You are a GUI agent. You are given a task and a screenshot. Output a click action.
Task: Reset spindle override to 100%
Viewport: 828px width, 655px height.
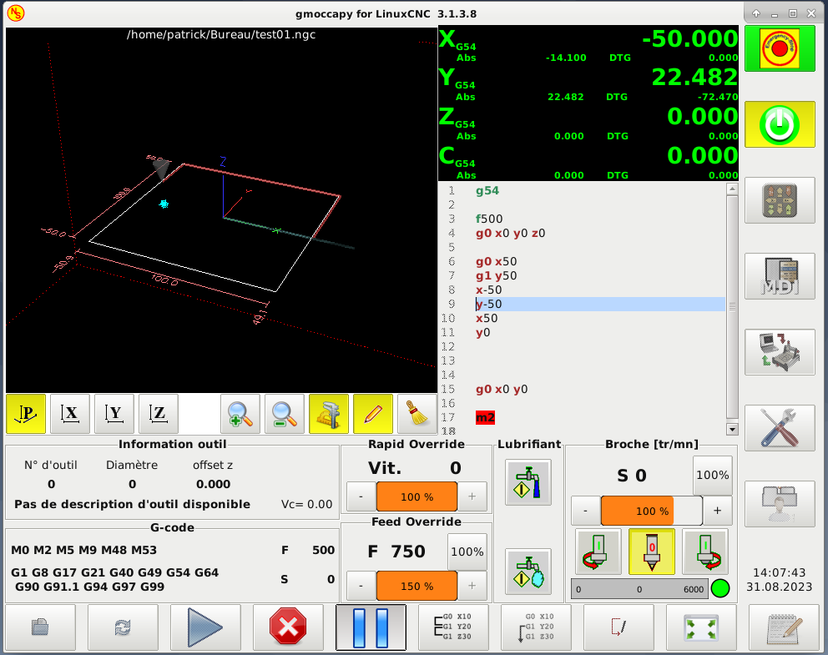712,475
